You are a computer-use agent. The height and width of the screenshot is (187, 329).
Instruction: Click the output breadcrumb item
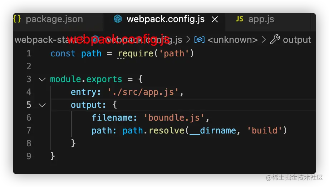[x=297, y=40]
